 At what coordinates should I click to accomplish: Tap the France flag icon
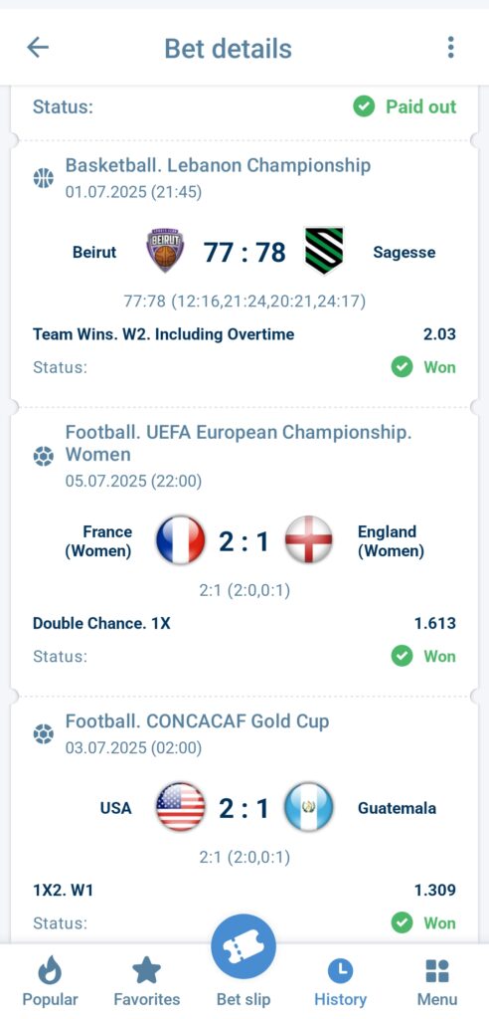point(181,540)
